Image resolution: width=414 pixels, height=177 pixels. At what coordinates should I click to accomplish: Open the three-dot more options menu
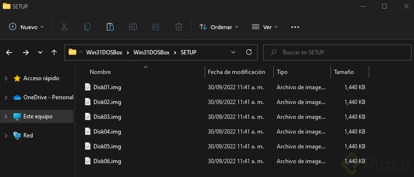click(295, 27)
